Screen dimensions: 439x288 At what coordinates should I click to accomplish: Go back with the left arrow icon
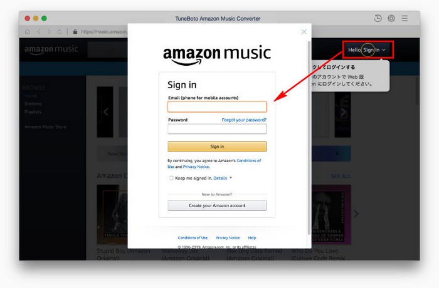[39, 31]
